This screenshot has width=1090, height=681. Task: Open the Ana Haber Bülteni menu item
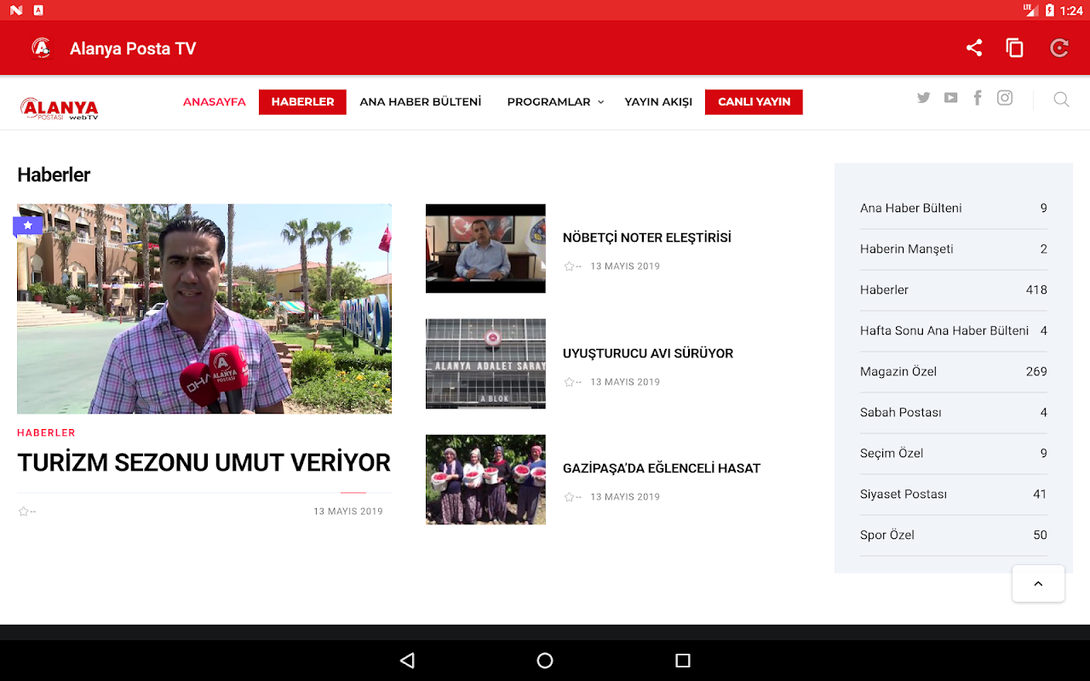(x=421, y=102)
